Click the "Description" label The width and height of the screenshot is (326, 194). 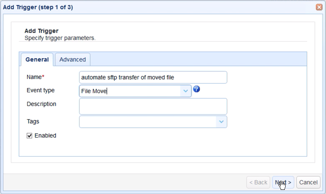[41, 103]
